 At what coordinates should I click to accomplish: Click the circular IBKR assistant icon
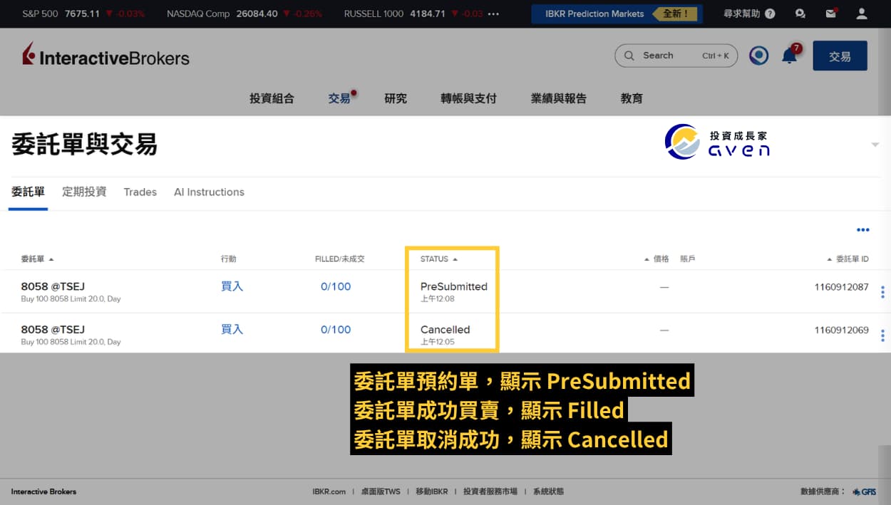(758, 56)
